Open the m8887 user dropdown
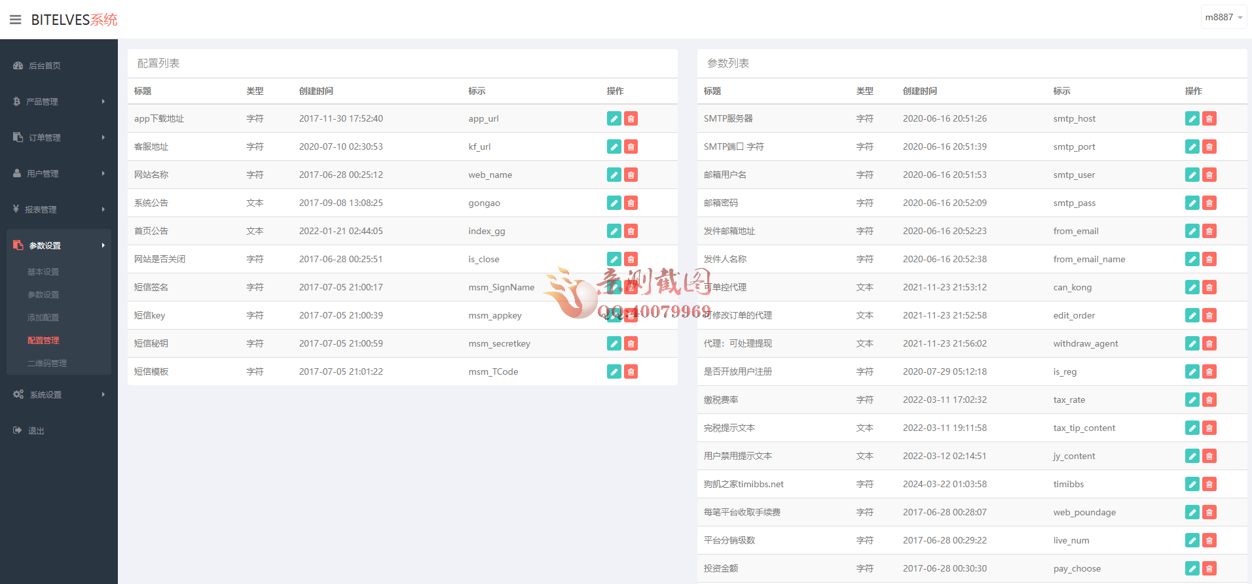 pos(1223,18)
